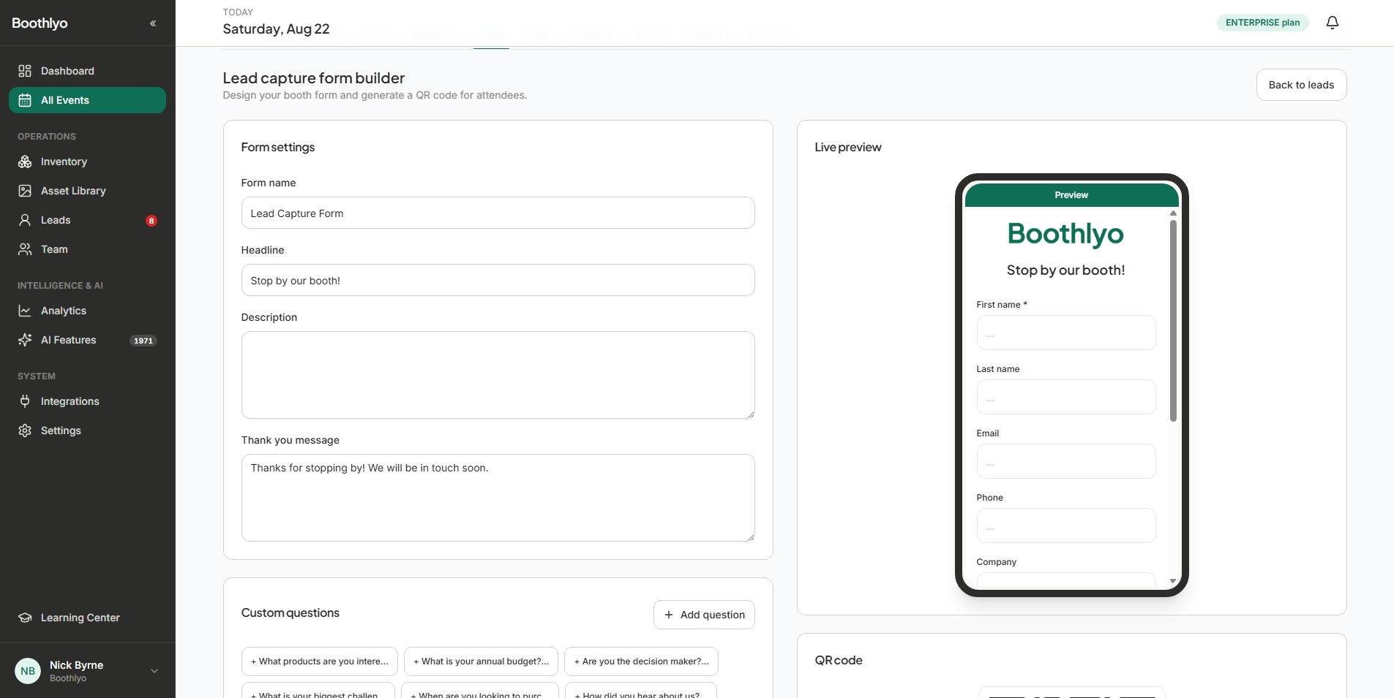Click the red Leads badge showing 8
This screenshot has width=1394, height=698.
point(151,221)
